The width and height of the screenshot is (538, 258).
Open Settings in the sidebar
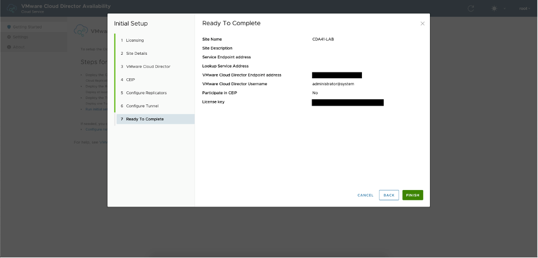click(21, 37)
